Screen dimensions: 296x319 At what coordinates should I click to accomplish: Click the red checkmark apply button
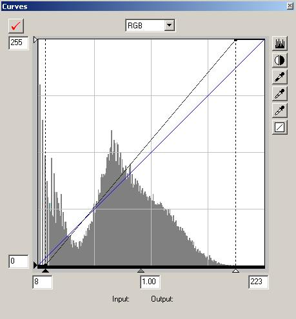(x=16, y=26)
